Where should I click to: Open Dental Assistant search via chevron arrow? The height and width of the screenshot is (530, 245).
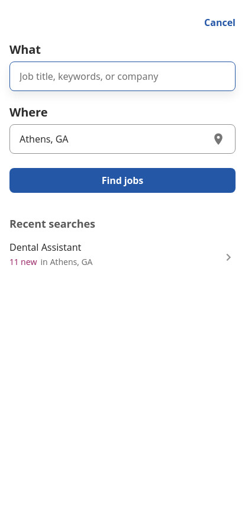tap(228, 257)
